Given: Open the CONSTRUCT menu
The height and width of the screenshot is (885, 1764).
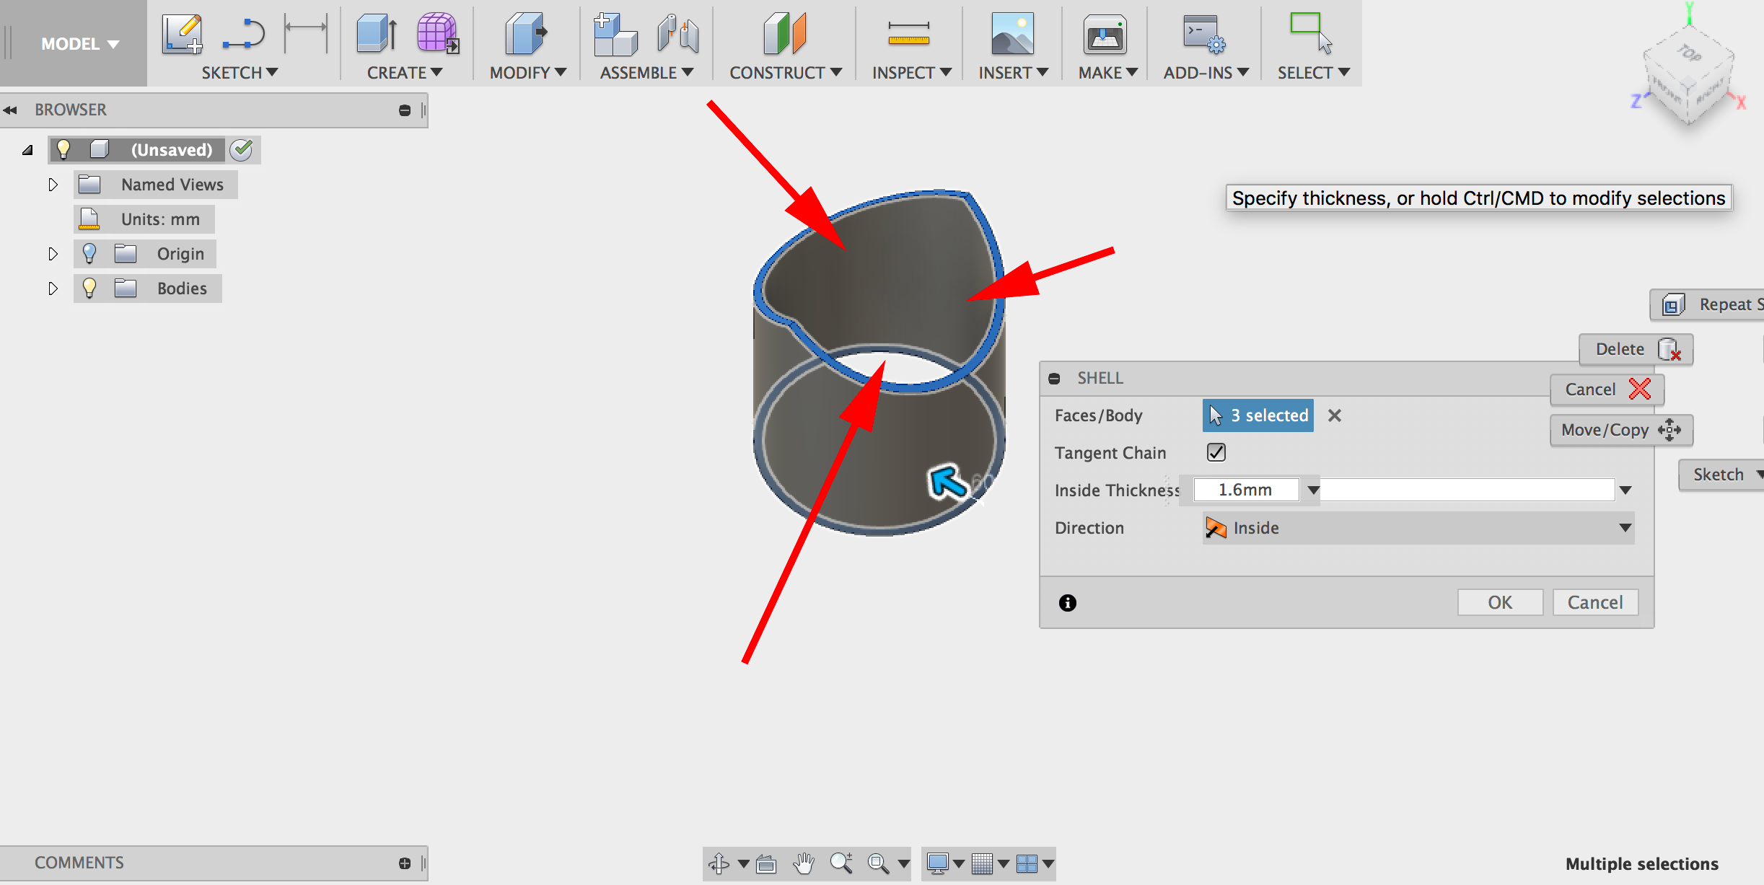Looking at the screenshot, I should [786, 72].
